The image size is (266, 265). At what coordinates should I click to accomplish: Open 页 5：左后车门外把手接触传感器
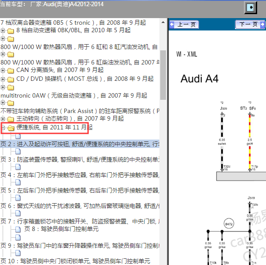(x=80, y=190)
